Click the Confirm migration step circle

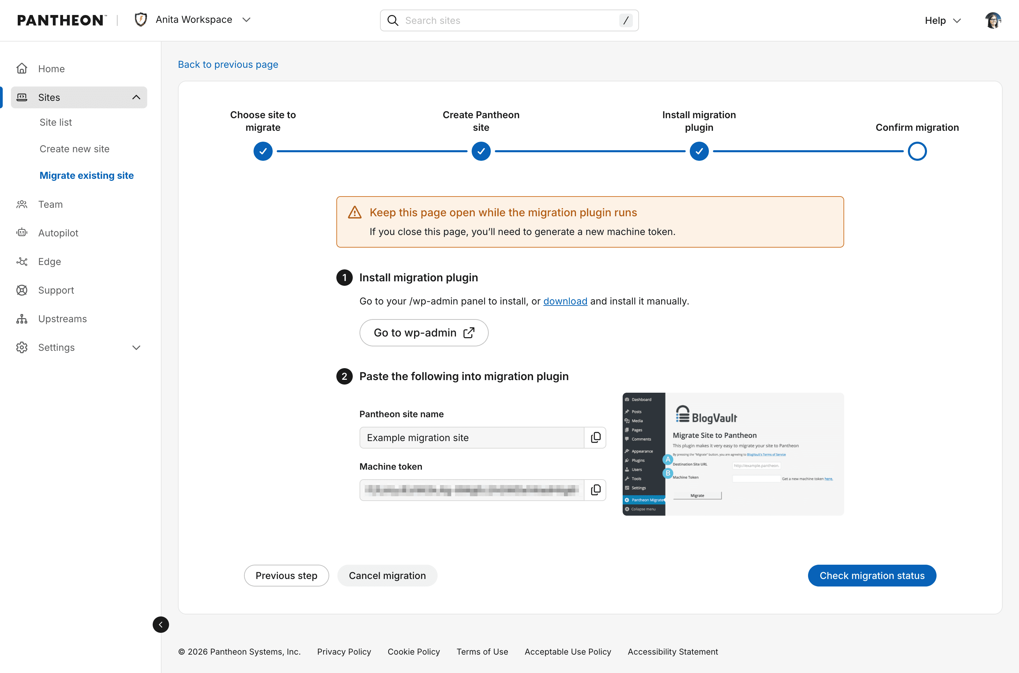917,152
